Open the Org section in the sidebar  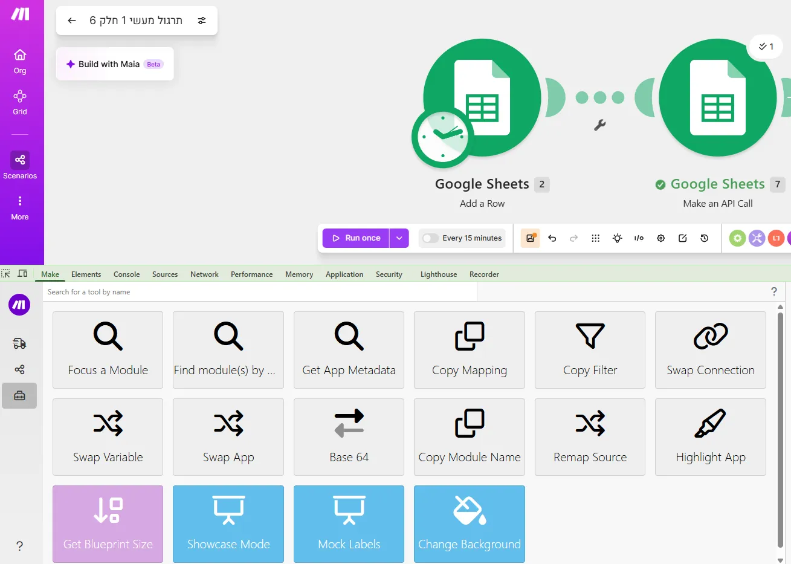(x=20, y=62)
